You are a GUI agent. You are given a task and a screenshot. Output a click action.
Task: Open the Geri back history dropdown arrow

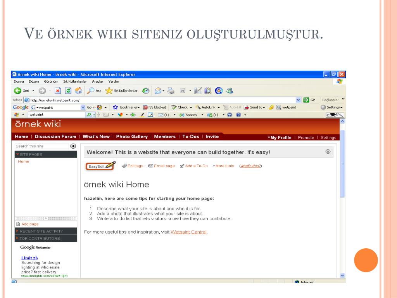[x=33, y=91]
